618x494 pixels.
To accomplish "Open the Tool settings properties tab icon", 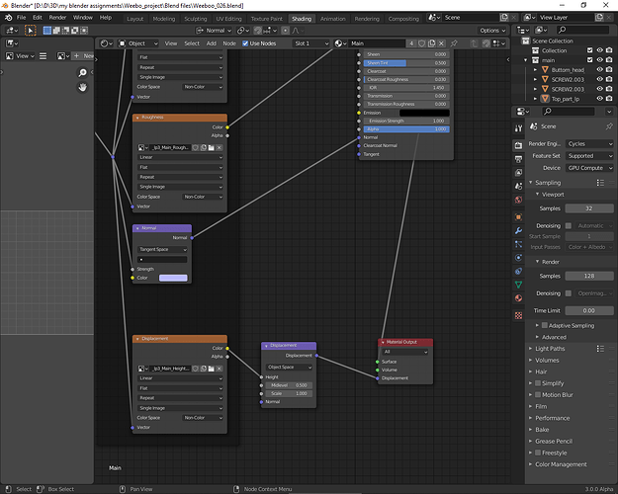I will click(518, 128).
